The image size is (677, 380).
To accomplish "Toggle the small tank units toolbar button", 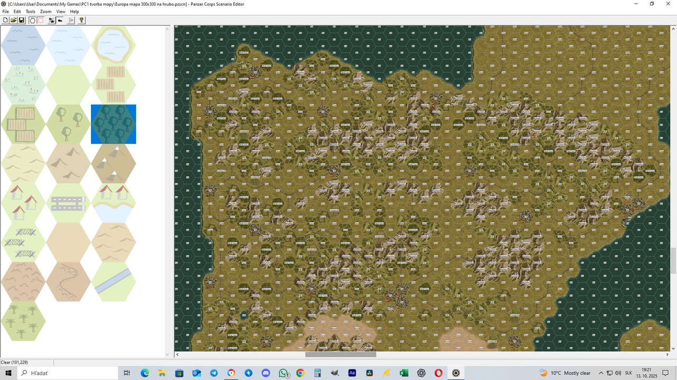I will (60, 20).
